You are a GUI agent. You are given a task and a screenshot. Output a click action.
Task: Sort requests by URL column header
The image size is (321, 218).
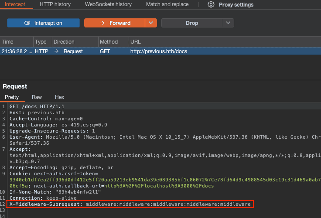(135, 42)
